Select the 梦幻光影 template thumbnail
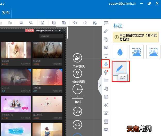The image size is (161, 136). click(16, 50)
